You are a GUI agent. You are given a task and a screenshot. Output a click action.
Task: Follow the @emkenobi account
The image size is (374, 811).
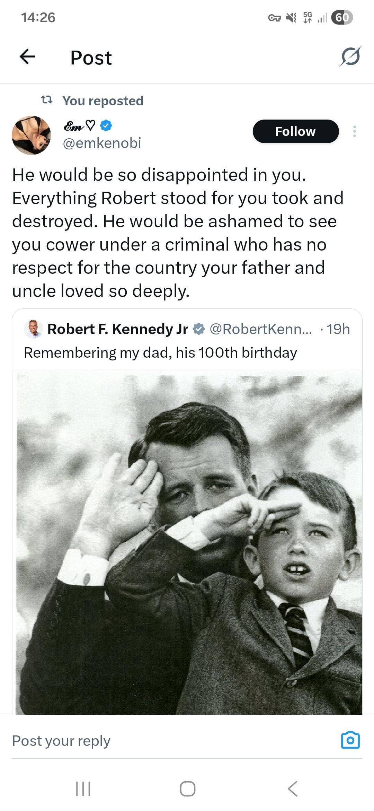(295, 131)
